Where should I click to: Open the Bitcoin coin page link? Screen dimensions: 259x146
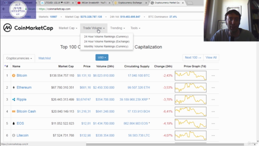pyautogui.click(x=22, y=75)
